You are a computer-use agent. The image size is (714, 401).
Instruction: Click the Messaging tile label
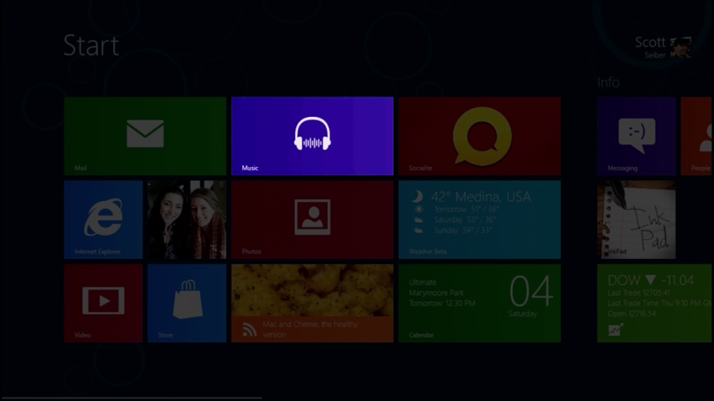point(623,168)
